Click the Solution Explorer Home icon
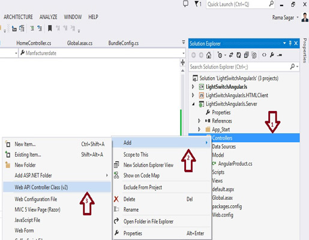309x240 pixels. pos(209,55)
